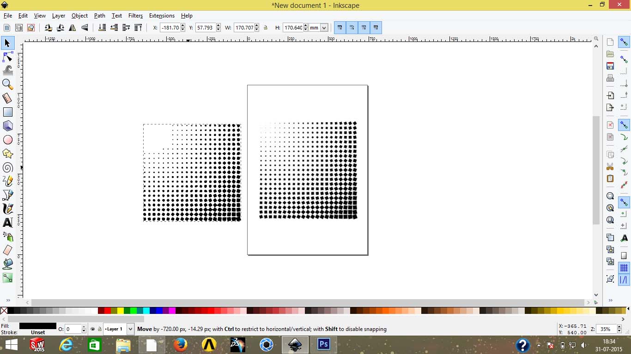Viewport: 631px width, 354px height.
Task: Select the Spray tool
Action: coord(7,236)
